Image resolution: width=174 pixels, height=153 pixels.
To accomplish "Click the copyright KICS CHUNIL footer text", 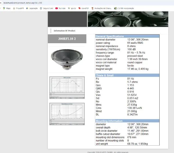I will coord(108,152).
